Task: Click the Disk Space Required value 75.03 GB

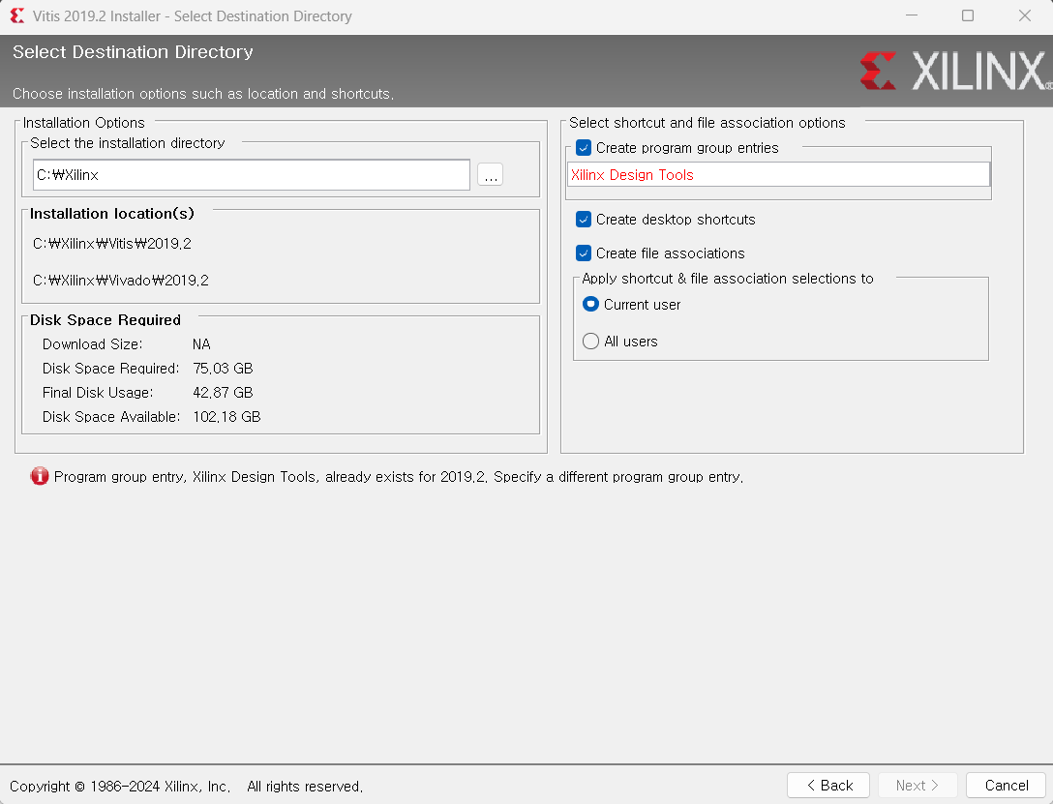Action: [223, 369]
